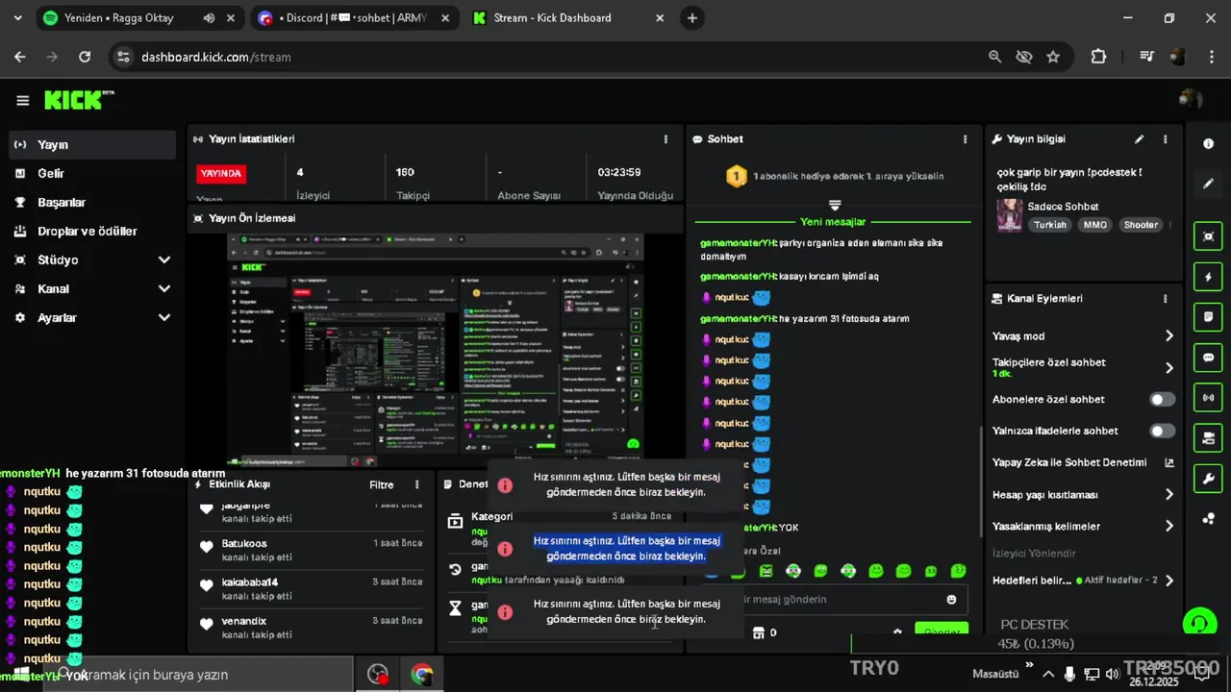The image size is (1231, 692).
Task: Click the three-dots cluster icon in rail
Action: coord(1208,519)
